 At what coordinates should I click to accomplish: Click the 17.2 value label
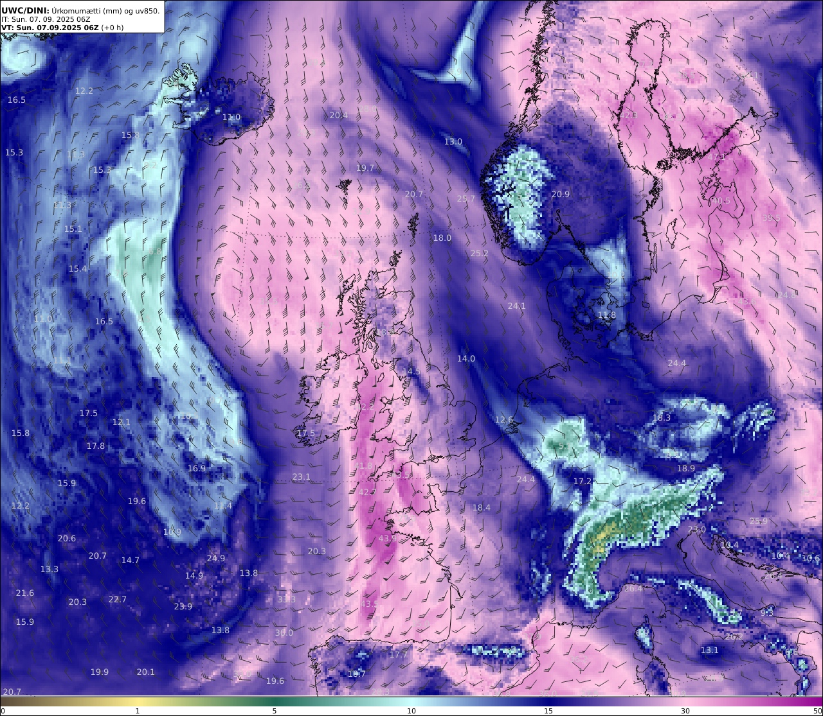click(x=582, y=481)
